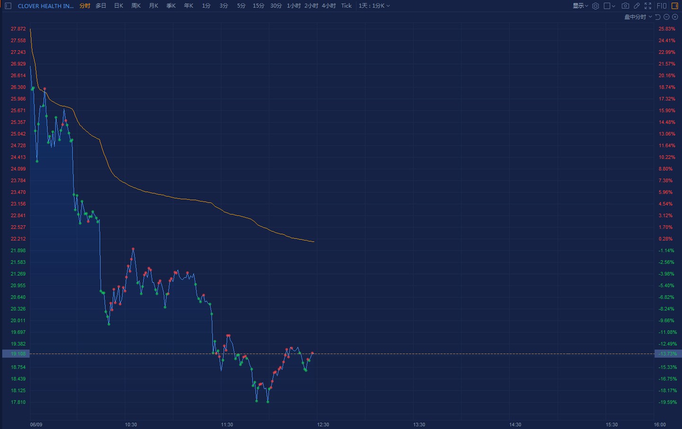
Task: Click the 17.810 bottom price label
Action: (18, 402)
